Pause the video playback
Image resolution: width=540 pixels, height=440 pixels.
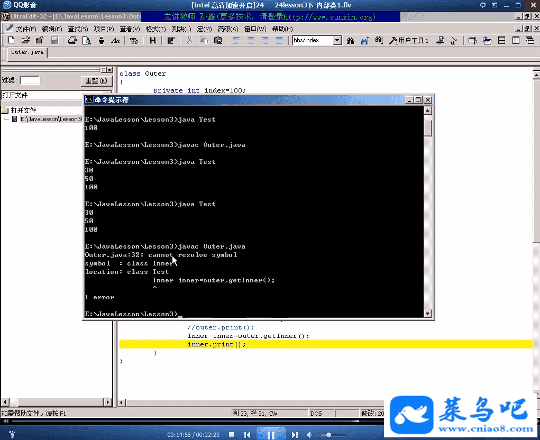click(x=271, y=435)
